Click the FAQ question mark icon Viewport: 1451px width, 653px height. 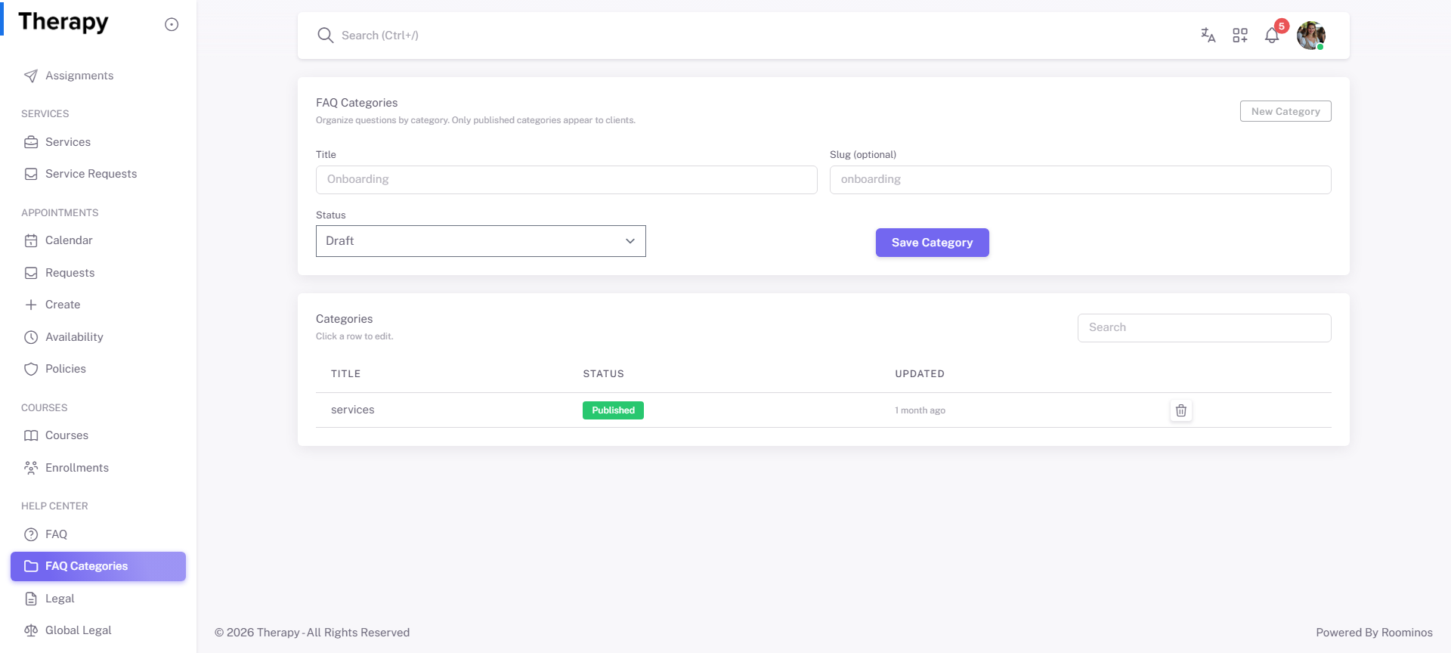point(31,534)
